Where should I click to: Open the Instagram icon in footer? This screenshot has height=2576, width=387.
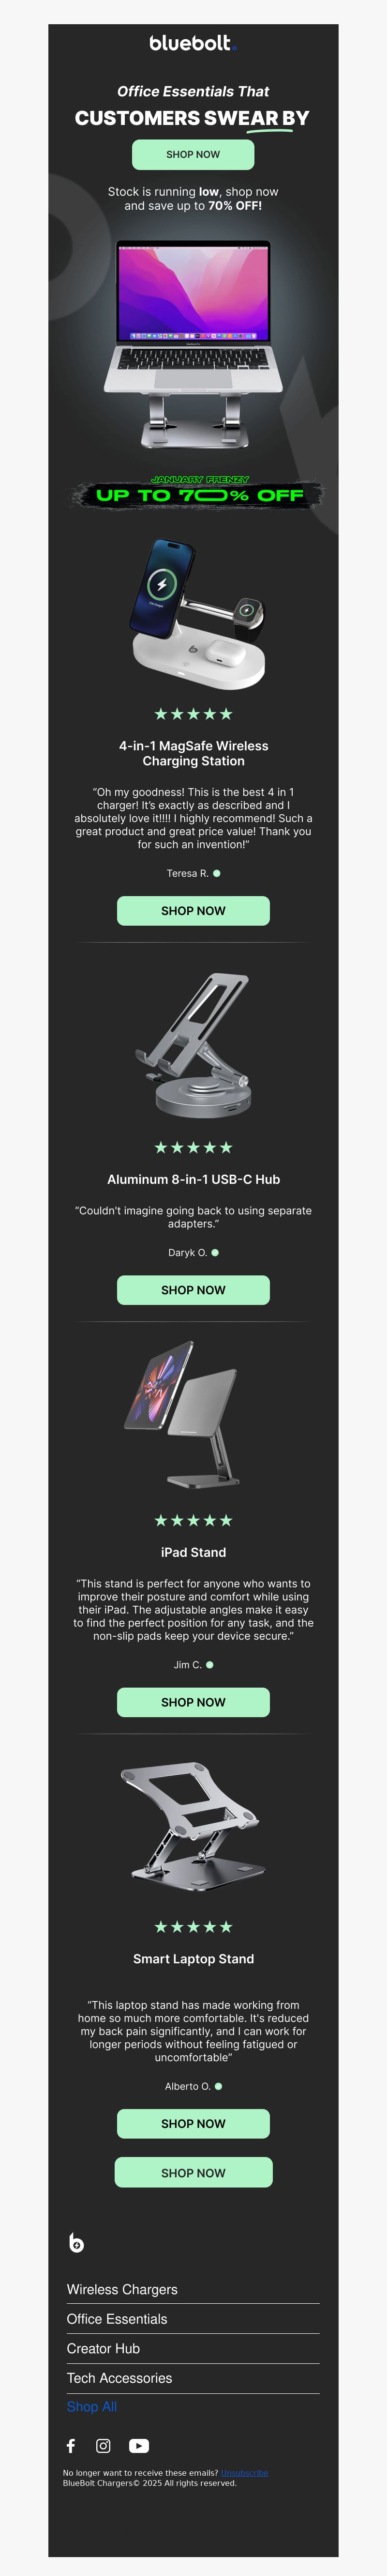[x=103, y=2445]
